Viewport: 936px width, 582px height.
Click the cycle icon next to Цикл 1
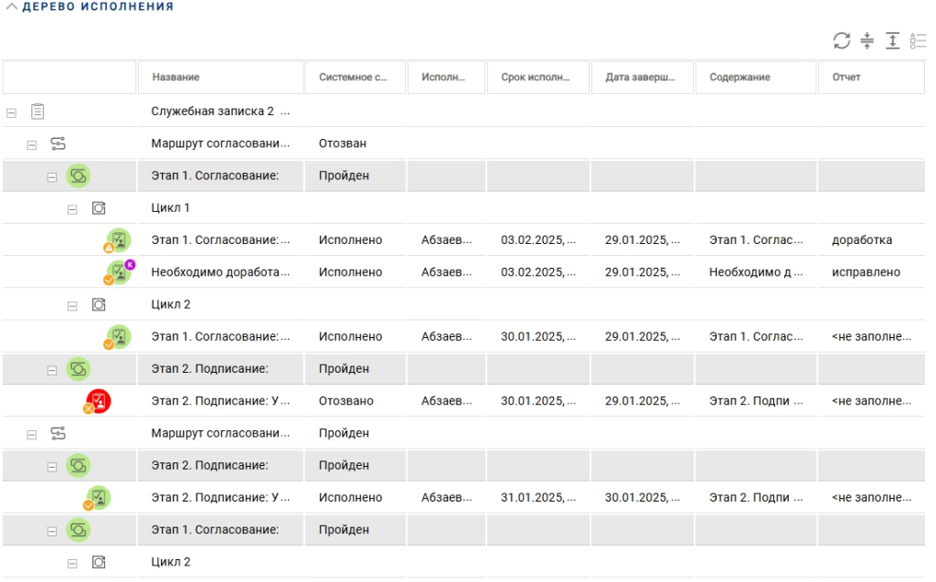point(97,206)
